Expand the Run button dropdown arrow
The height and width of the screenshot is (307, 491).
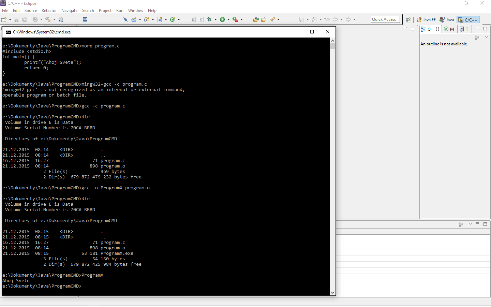coord(228,19)
